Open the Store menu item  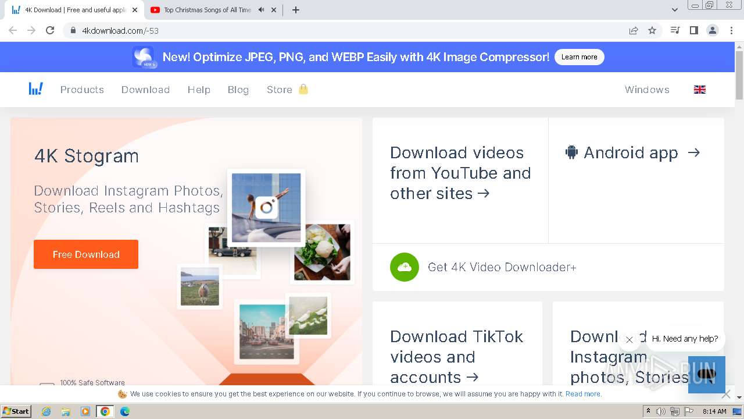coord(280,90)
